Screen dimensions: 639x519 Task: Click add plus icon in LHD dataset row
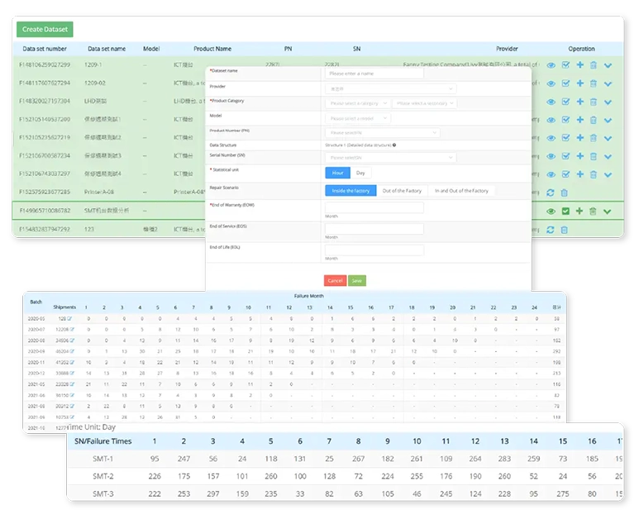(x=579, y=102)
